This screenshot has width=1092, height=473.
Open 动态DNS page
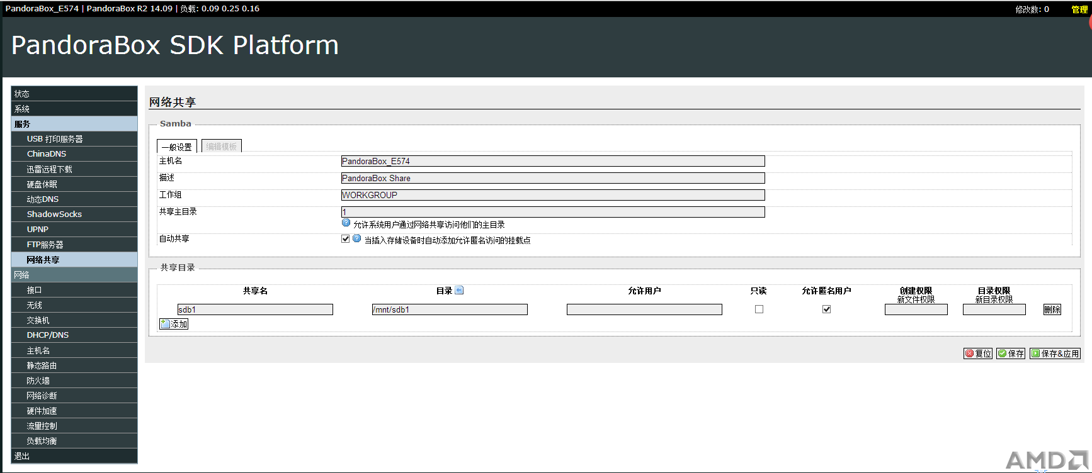[x=74, y=199]
